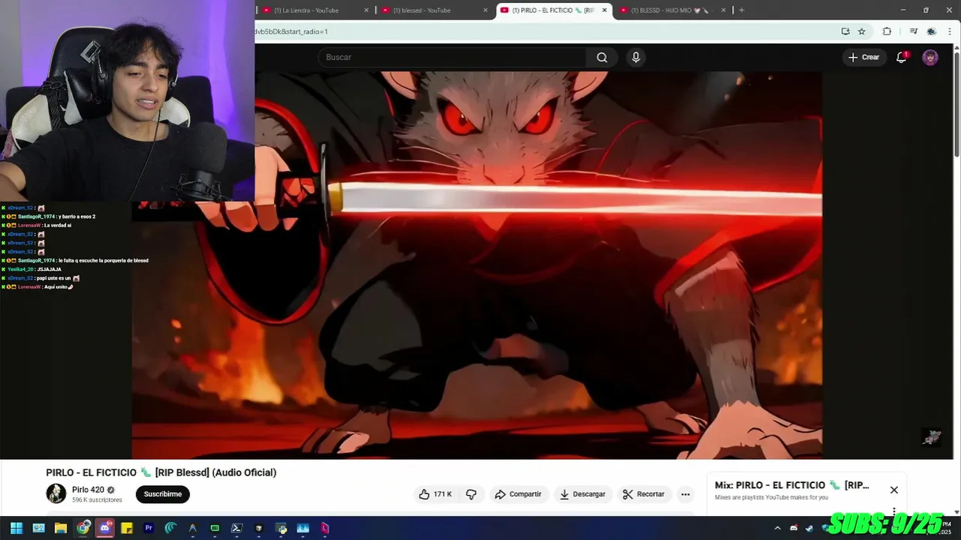Image resolution: width=961 pixels, height=540 pixels.
Task: Open YouTube account avatar menu
Action: tap(930, 58)
